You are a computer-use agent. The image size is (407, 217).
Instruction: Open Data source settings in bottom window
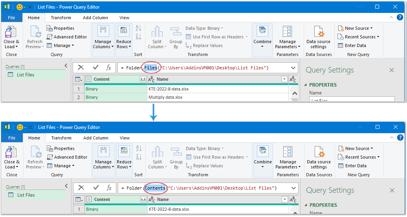coord(319,157)
